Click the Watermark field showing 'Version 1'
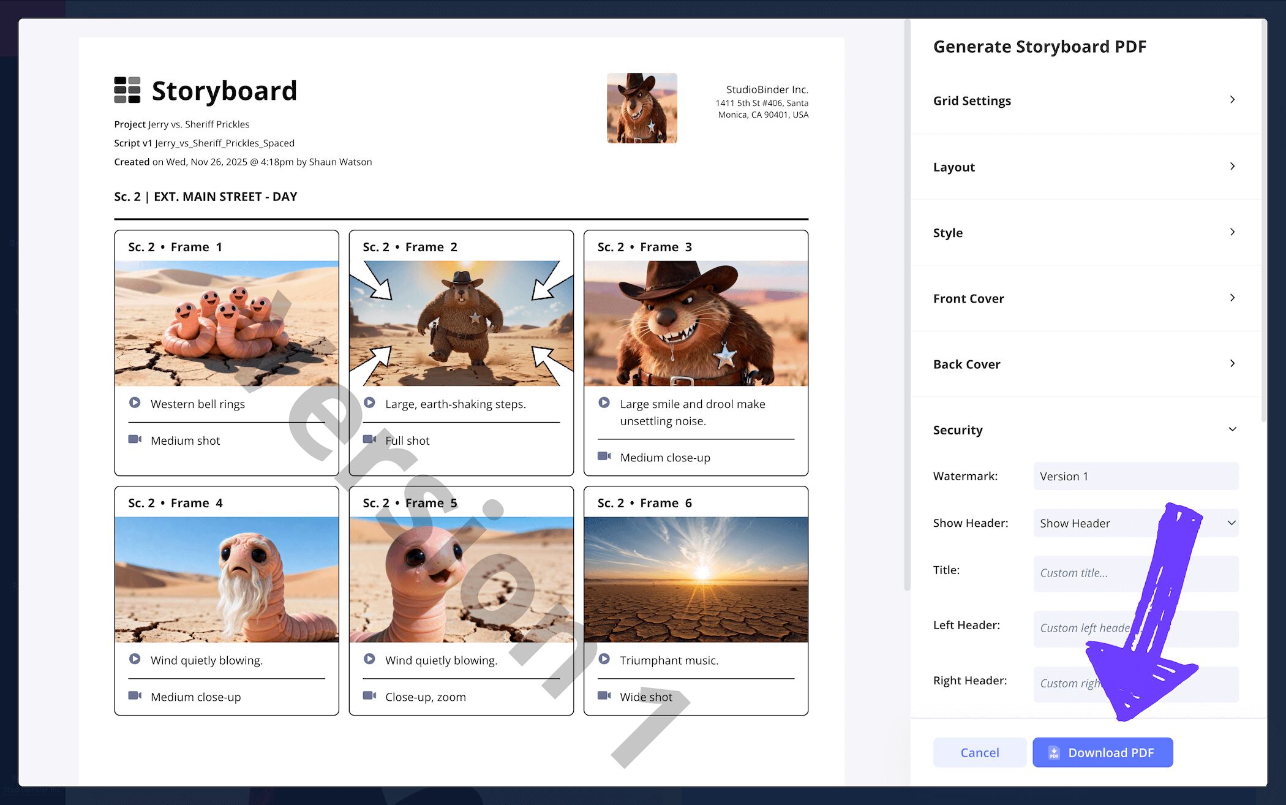 [1135, 476]
